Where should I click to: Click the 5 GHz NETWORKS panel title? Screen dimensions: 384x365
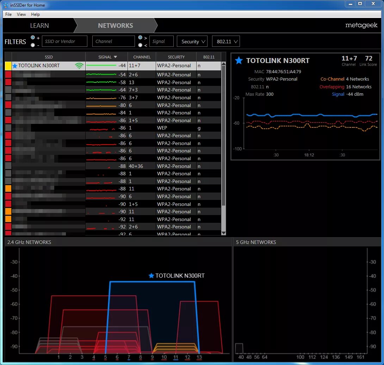point(256,242)
